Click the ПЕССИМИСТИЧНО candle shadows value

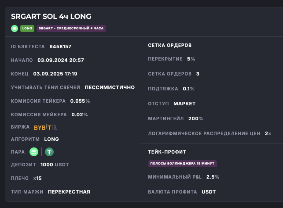click(x=110, y=87)
